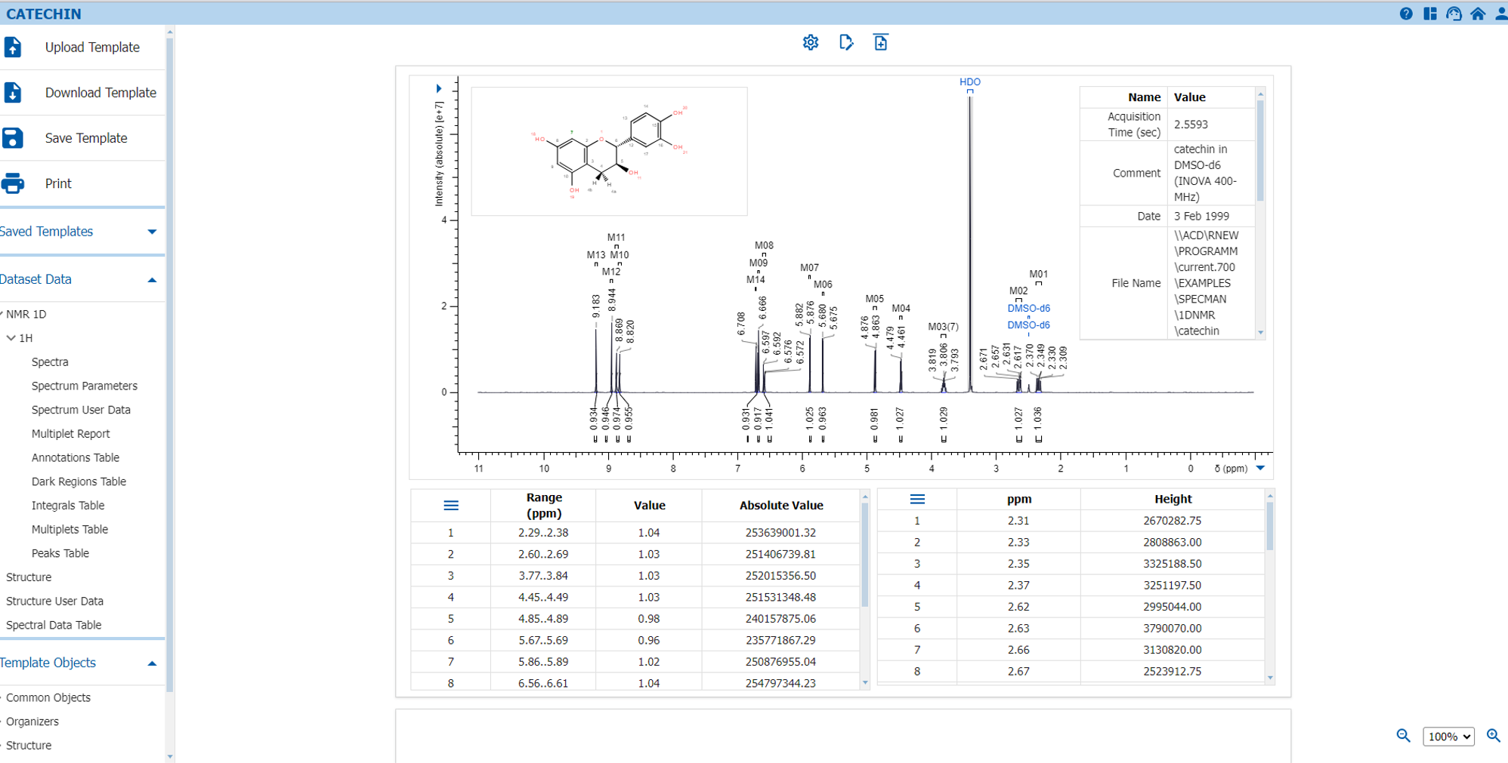
Task: Contact support via the headset icon
Action: point(1454,14)
